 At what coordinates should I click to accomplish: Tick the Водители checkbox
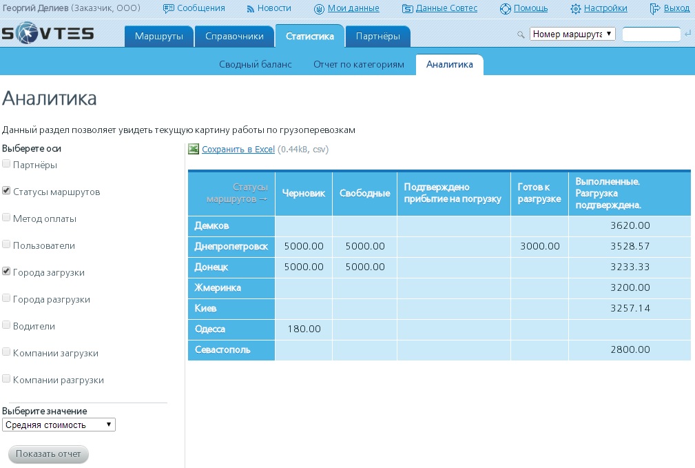pyautogui.click(x=6, y=325)
